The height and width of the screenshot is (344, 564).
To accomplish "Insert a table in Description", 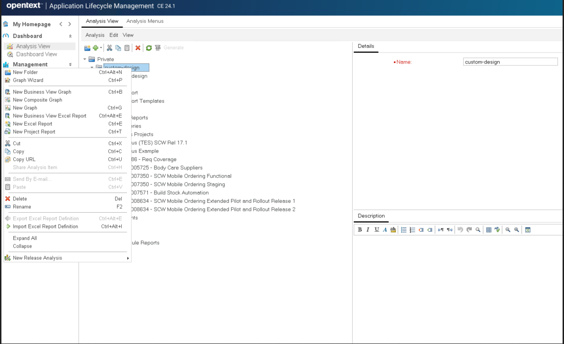I will click(x=488, y=230).
